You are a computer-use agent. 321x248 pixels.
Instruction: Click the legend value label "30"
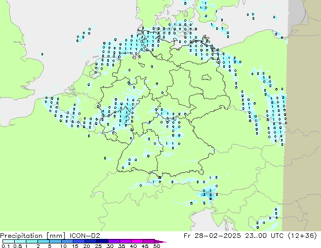110,246
